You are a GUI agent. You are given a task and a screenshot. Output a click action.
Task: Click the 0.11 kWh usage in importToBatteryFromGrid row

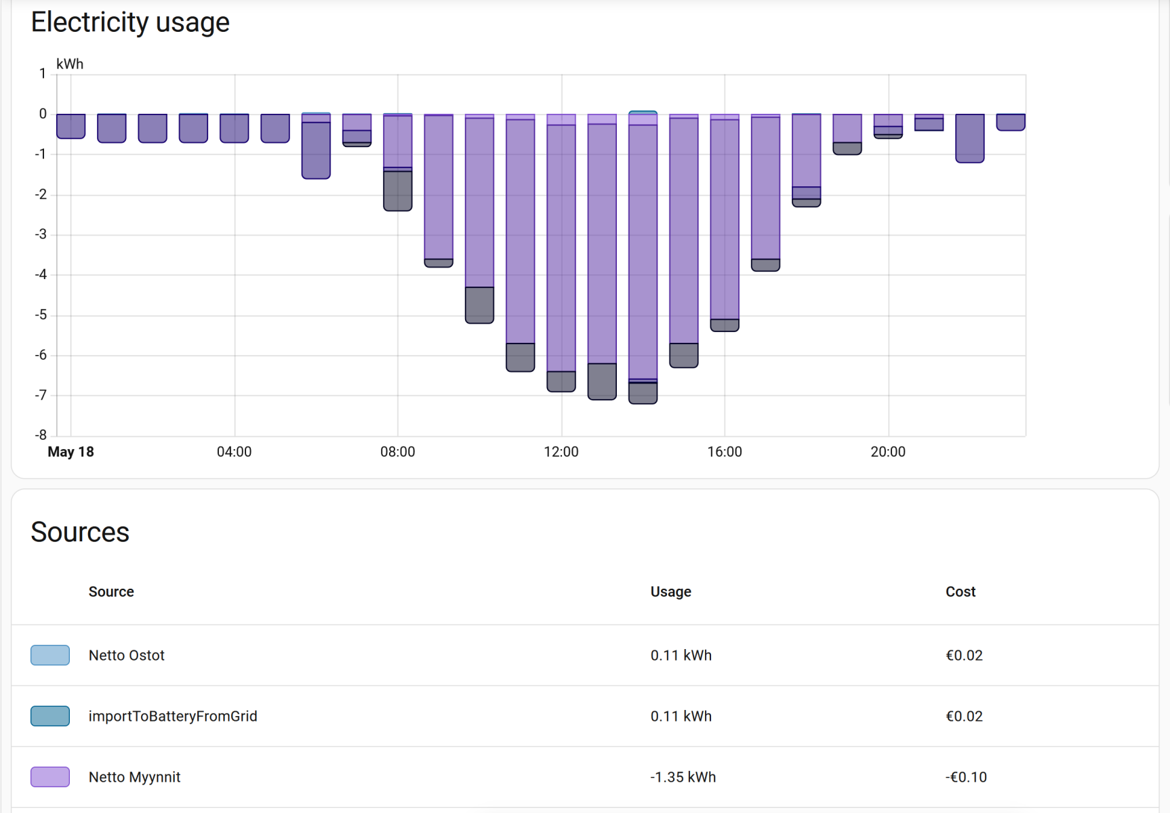681,716
